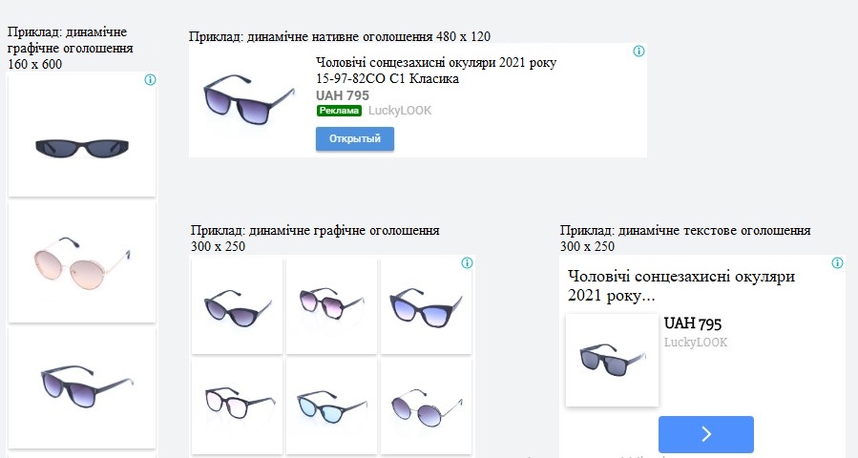Viewport: 858px width, 458px height.
Task: Click the blue Открытый button
Action: tap(355, 138)
